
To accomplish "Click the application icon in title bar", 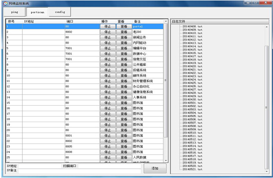I will [x=5, y=3].
